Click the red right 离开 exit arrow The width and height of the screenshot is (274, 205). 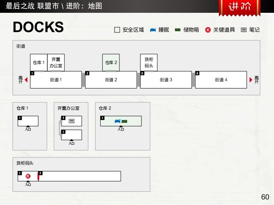click(x=251, y=80)
